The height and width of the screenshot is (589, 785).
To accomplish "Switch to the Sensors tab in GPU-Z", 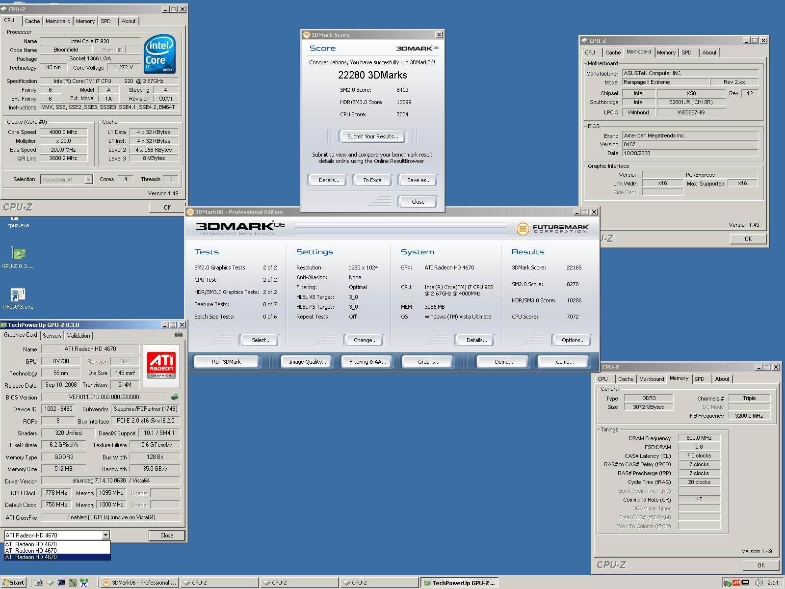I will (x=52, y=336).
